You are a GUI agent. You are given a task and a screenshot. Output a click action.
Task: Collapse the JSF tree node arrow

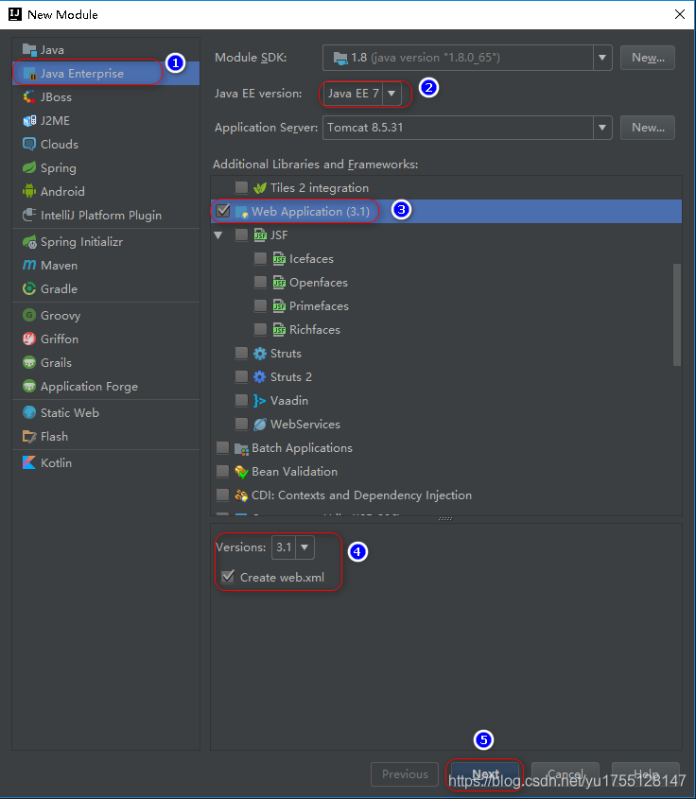tap(218, 235)
